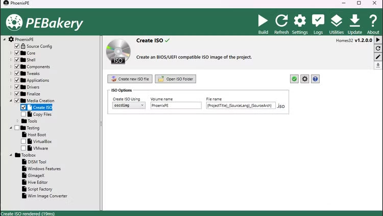The width and height of the screenshot is (383, 216).
Task: Expand the Tweaks folder
Action: tap(11, 74)
